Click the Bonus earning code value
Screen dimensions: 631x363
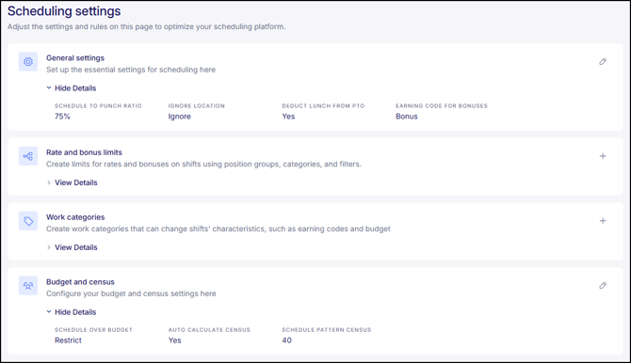click(x=407, y=117)
